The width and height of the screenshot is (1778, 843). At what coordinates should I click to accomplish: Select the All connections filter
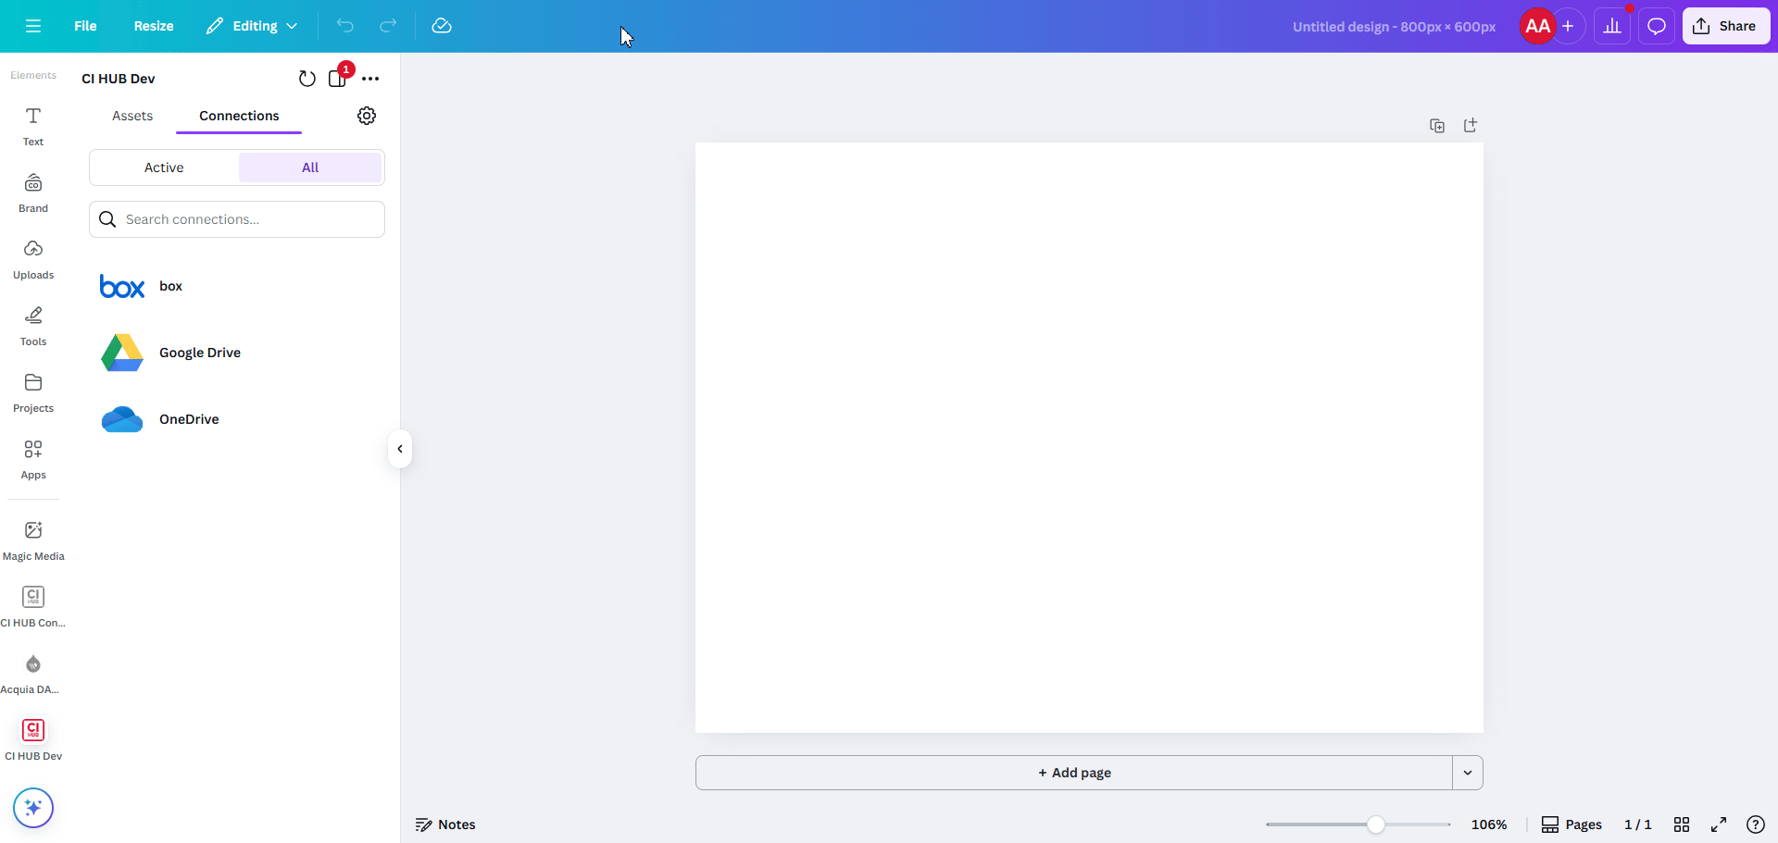[x=310, y=167]
